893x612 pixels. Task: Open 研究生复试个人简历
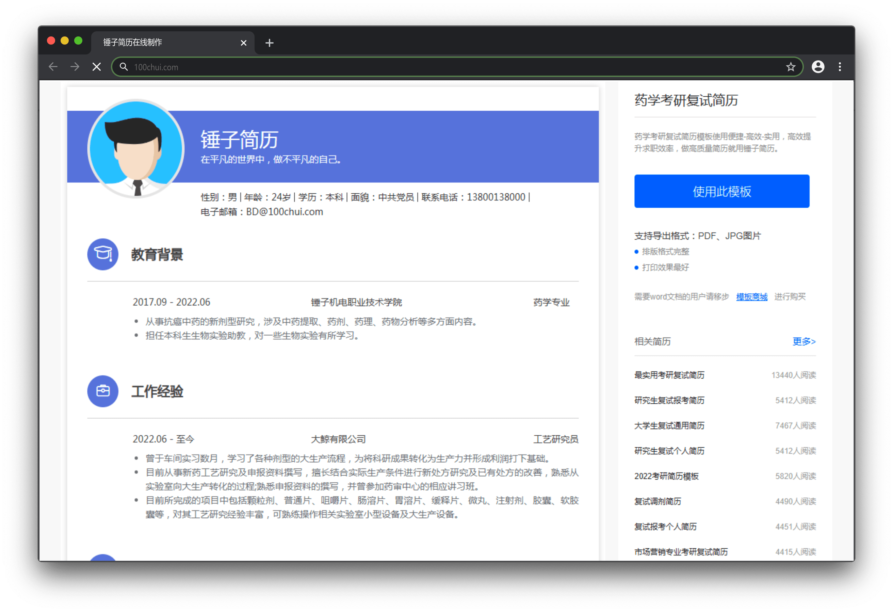669,451
